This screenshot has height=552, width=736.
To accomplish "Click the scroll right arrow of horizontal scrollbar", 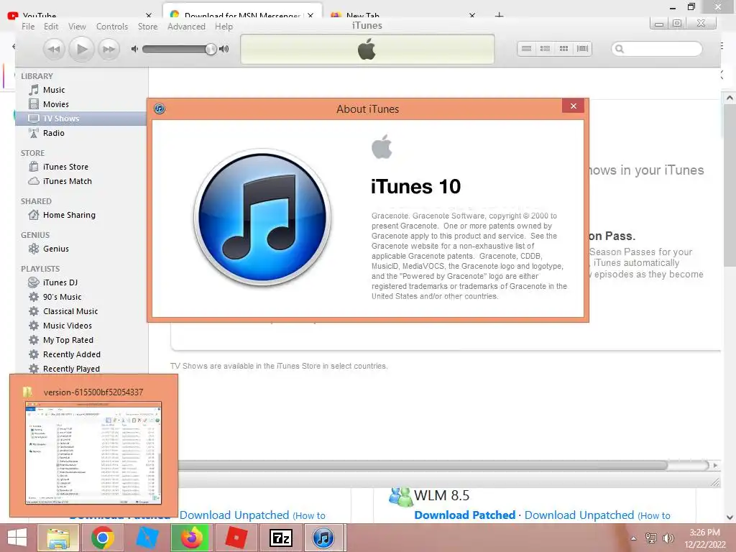I will [715, 465].
